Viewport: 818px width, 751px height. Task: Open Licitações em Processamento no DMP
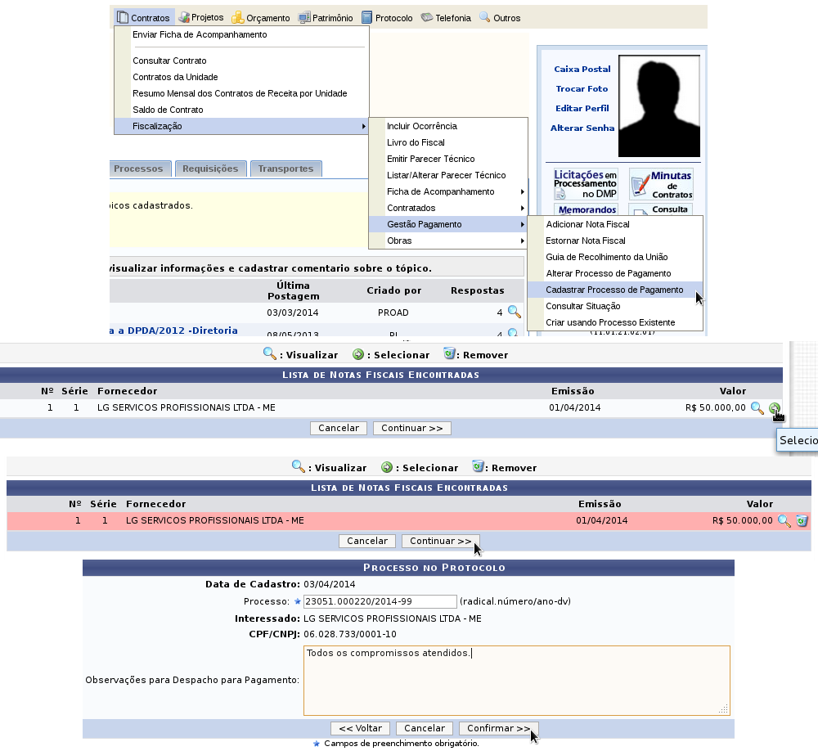(x=586, y=184)
